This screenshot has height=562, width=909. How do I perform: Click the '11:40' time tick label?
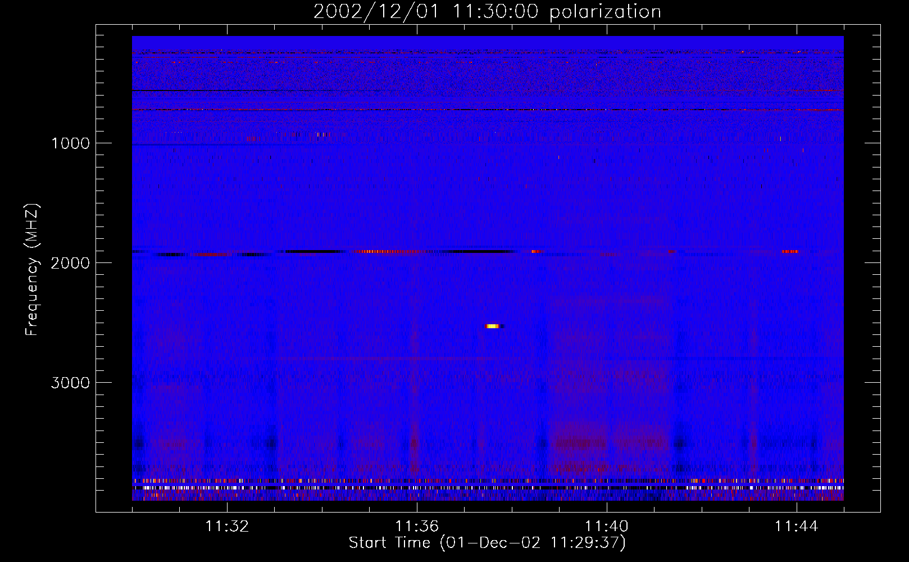pyautogui.click(x=607, y=527)
